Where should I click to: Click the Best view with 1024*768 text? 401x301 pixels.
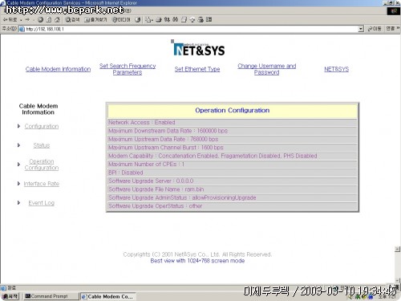tap(197, 261)
